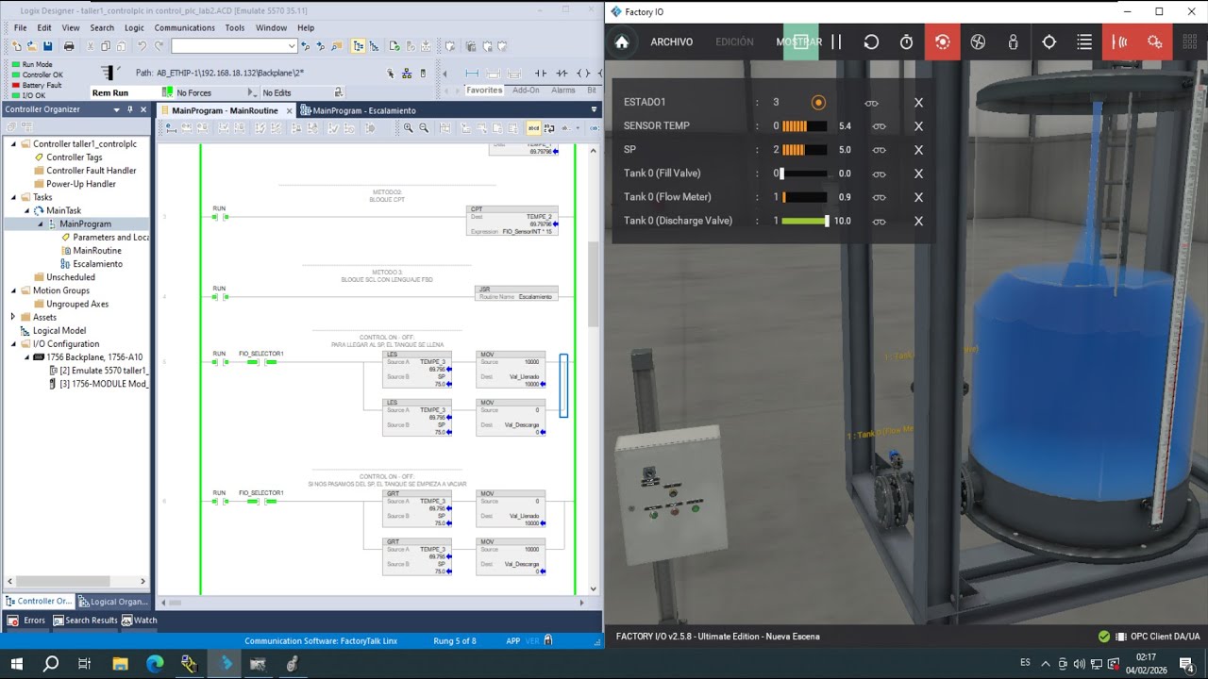
Task: Click the Discharge Valve green slider
Action: click(x=804, y=221)
